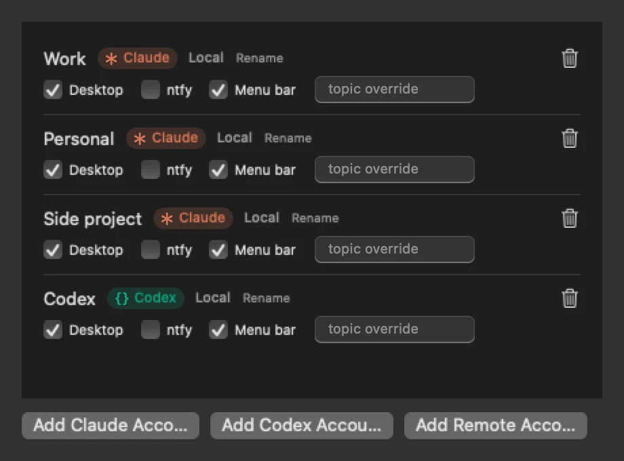
Task: Rename the Codex account
Action: tap(267, 298)
